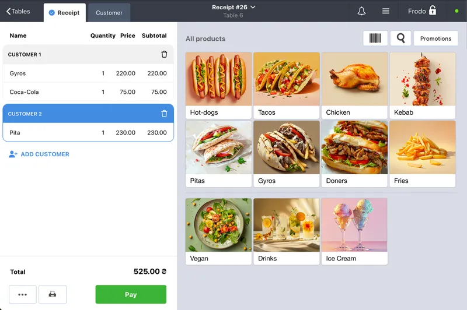
Task: Go back to Tables
Action: [18, 11]
